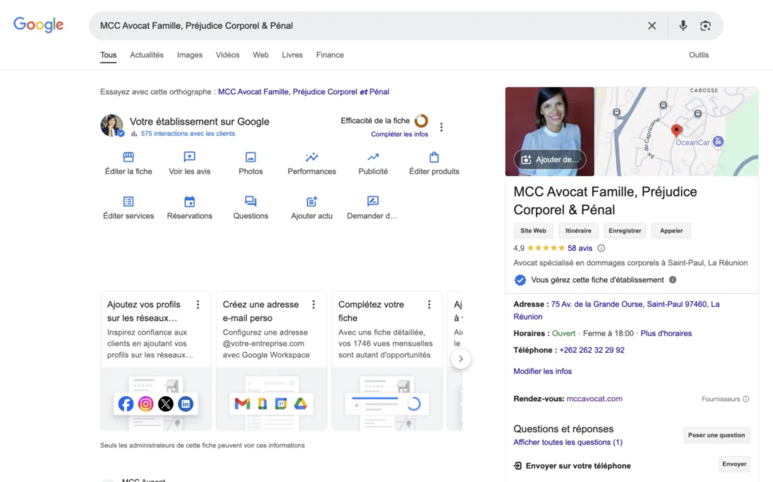Click the Itinéraire button
This screenshot has height=482, width=773.
tap(577, 231)
